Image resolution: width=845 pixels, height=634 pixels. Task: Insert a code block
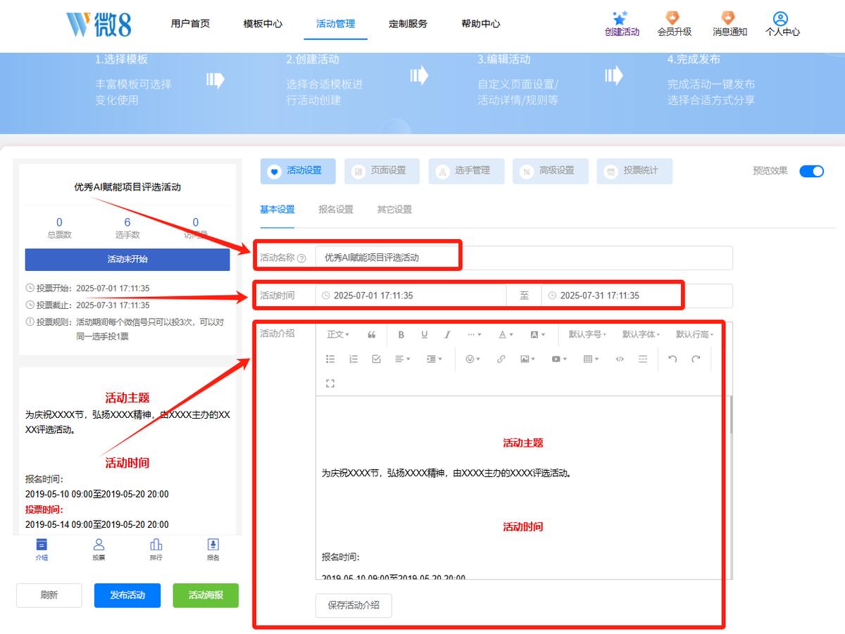pyautogui.click(x=620, y=359)
